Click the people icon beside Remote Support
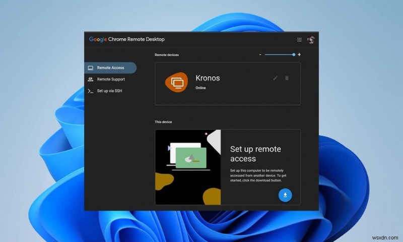 (91, 79)
